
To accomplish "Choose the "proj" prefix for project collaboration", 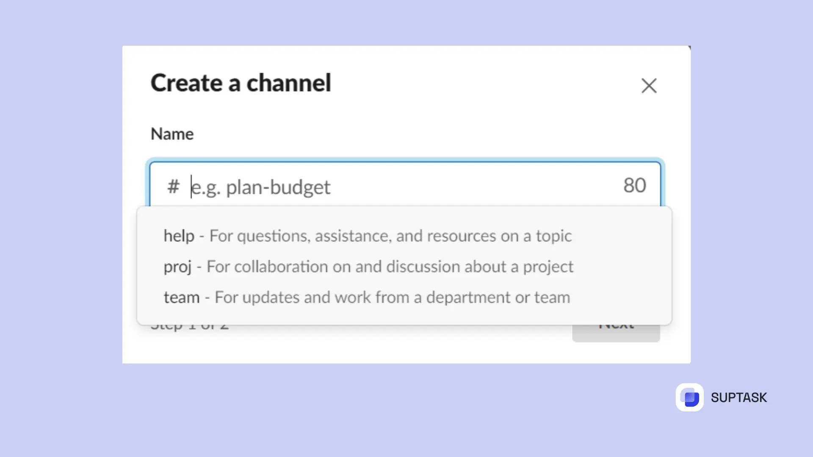I will pos(177,267).
